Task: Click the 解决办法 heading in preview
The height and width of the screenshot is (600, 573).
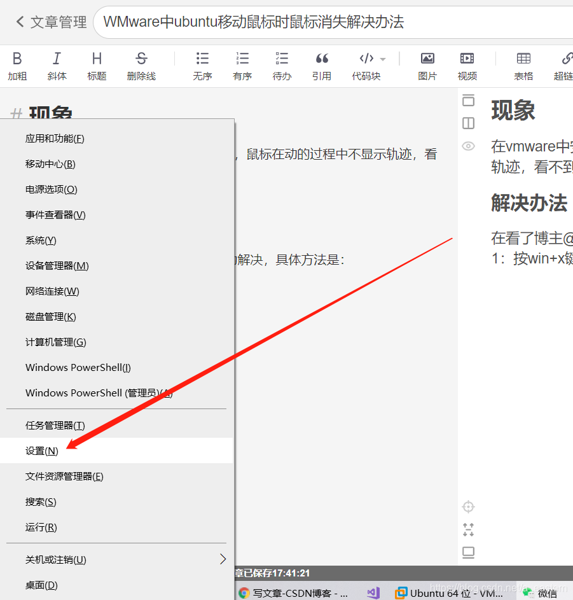Action: coord(529,203)
